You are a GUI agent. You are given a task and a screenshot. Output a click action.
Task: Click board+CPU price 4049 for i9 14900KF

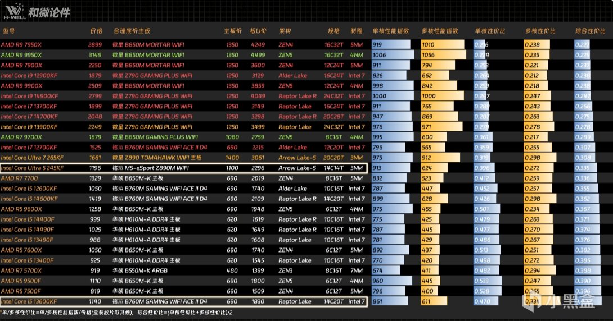(258, 96)
